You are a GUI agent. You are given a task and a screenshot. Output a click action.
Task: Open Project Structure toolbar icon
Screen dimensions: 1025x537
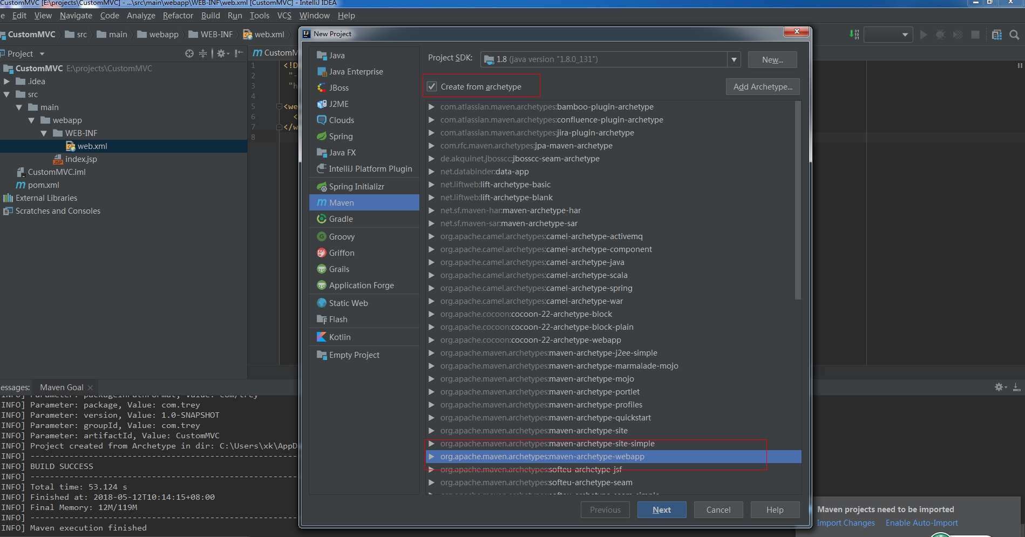coord(997,35)
